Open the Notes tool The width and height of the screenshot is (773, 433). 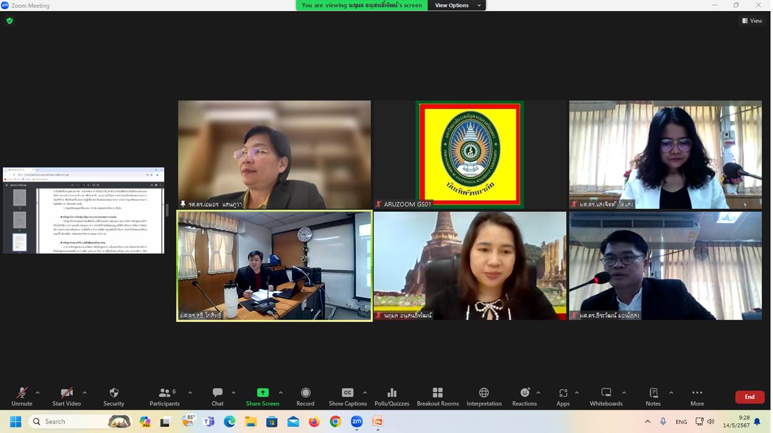pos(653,396)
